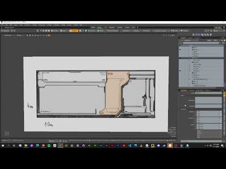Click the command input field at bottom right
226x169 pixels.
[202, 141]
